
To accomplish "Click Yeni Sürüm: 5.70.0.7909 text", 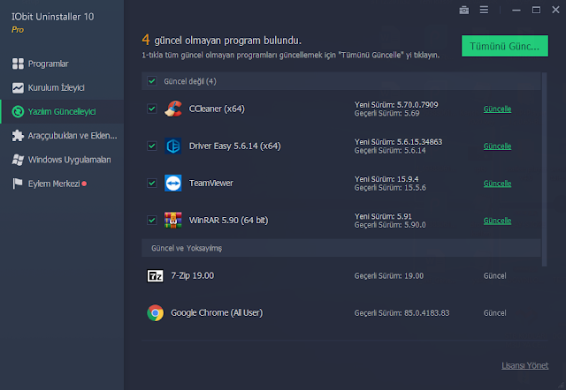I will coord(396,105).
